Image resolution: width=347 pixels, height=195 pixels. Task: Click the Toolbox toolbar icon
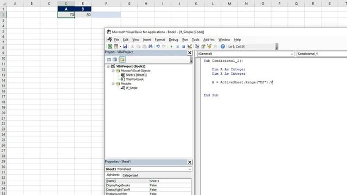coord(215,47)
